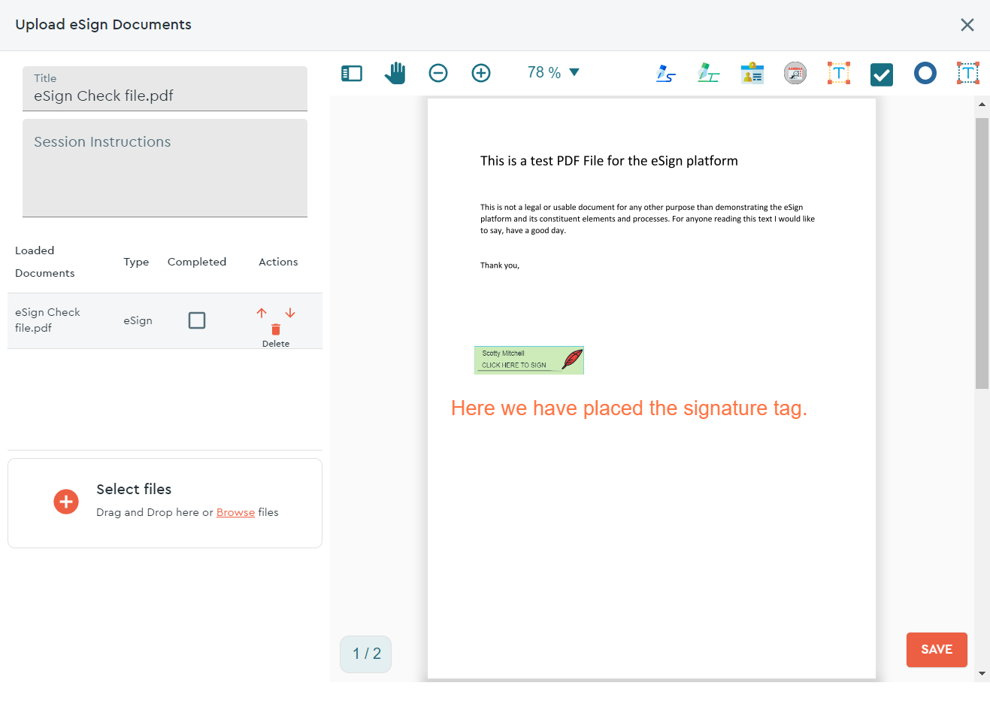Viewport: 990px width, 701px height.
Task: Click the 1 / 2 page indicator
Action: tap(366, 654)
